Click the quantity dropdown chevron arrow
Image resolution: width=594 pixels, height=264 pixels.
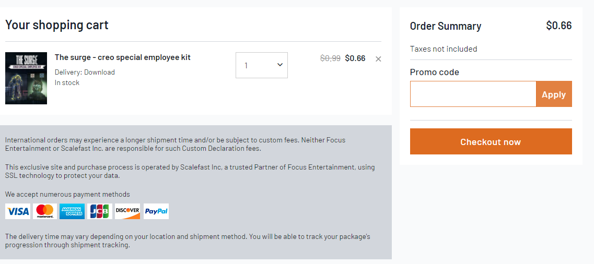pyautogui.click(x=280, y=65)
